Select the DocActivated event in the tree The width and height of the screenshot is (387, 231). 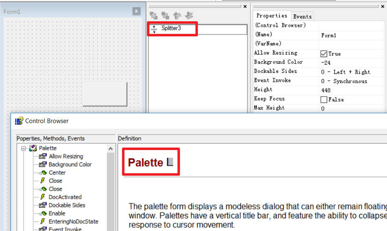[x=65, y=197]
